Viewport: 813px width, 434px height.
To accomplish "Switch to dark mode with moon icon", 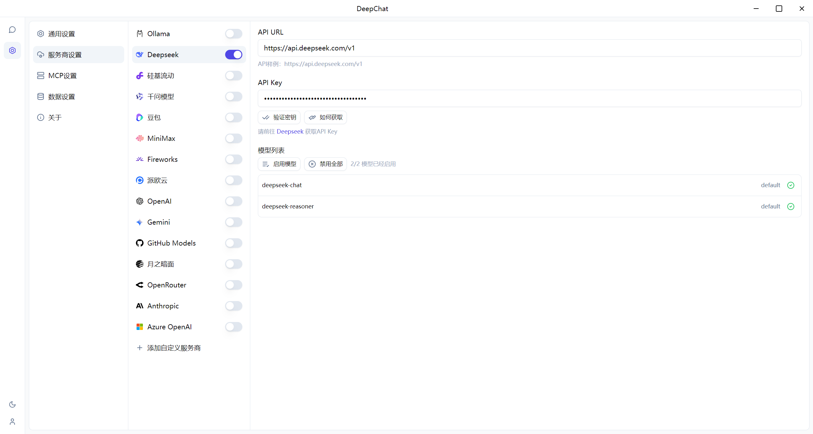I will (x=12, y=404).
